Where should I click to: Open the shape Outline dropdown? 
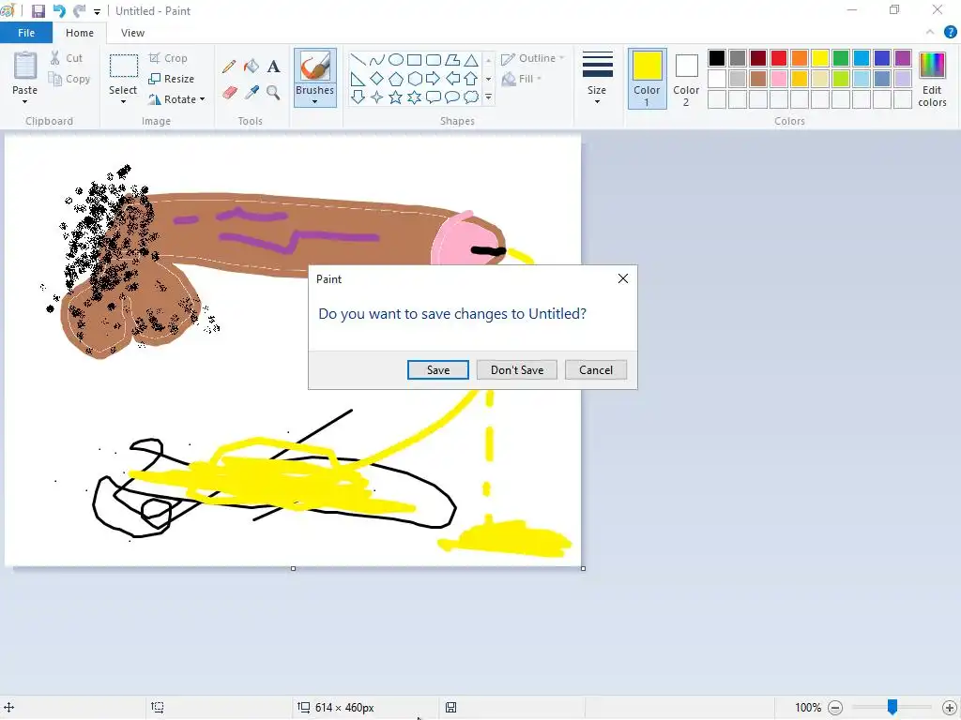[532, 58]
